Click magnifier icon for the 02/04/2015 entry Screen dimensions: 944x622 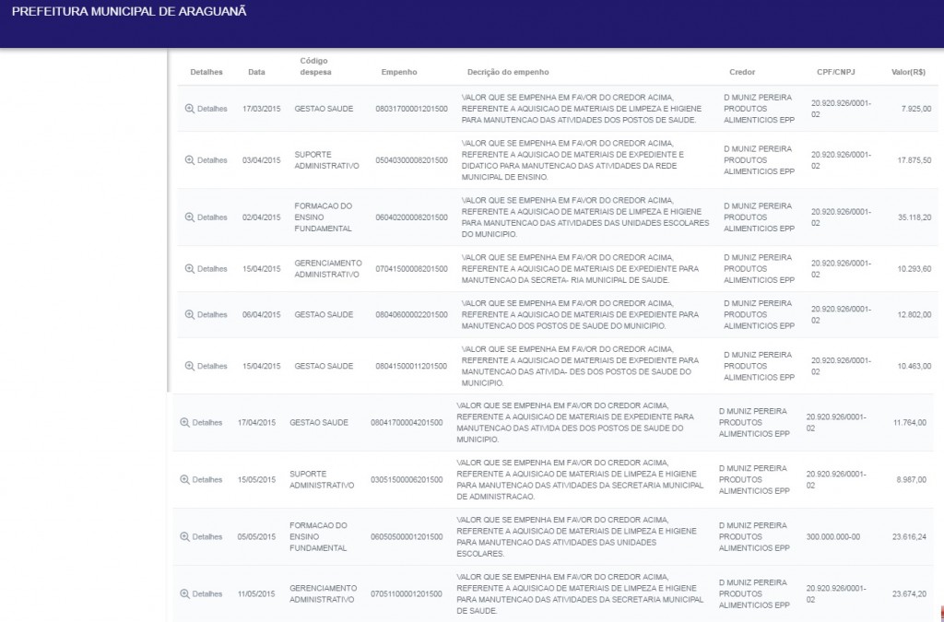(190, 217)
